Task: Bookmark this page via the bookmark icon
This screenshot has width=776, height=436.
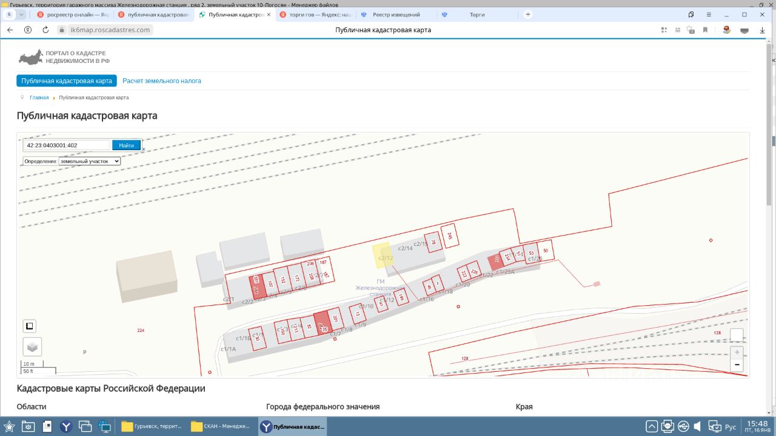Action: click(705, 30)
